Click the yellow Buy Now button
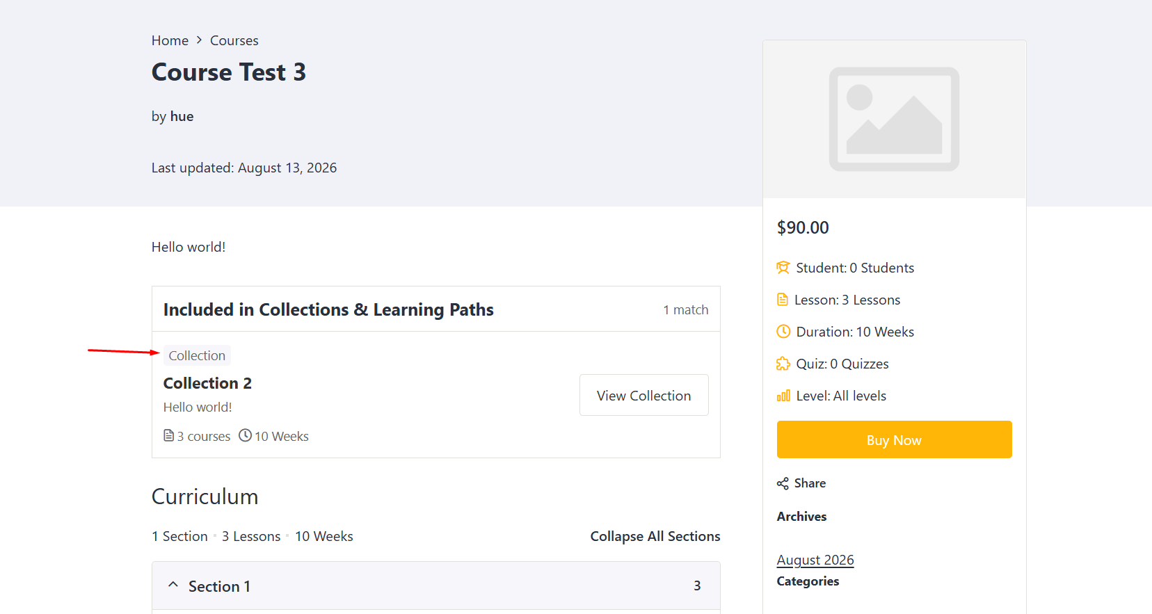The image size is (1152, 614). tap(894, 439)
